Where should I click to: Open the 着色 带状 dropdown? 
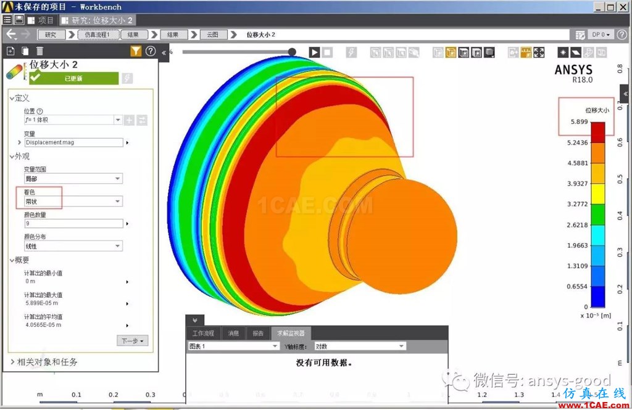pyautogui.click(x=73, y=202)
